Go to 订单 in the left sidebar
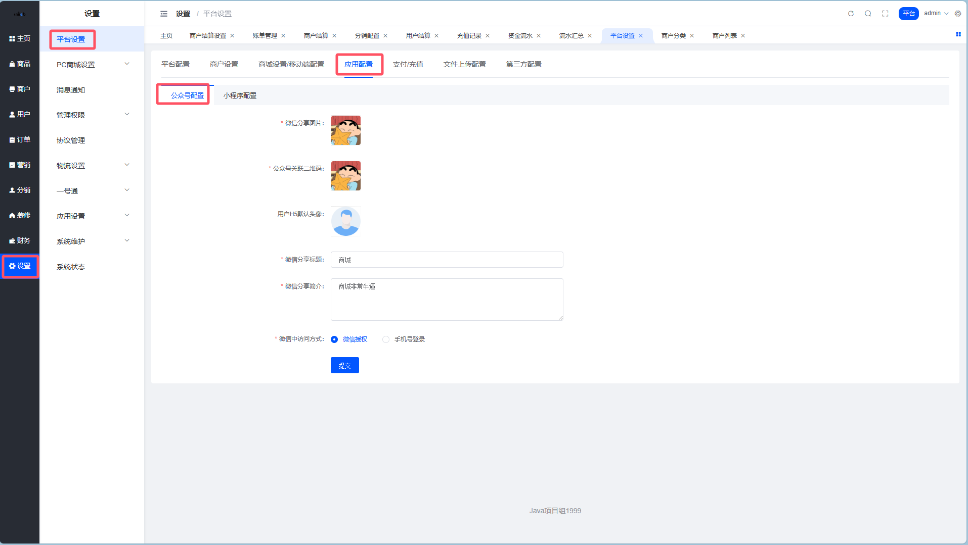This screenshot has width=968, height=545. click(20, 139)
